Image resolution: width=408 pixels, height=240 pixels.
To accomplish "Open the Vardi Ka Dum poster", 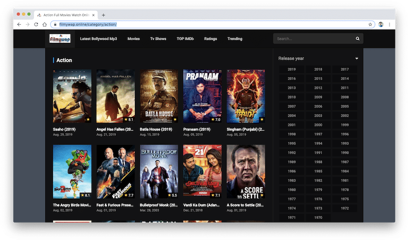I will pyautogui.click(x=202, y=172).
